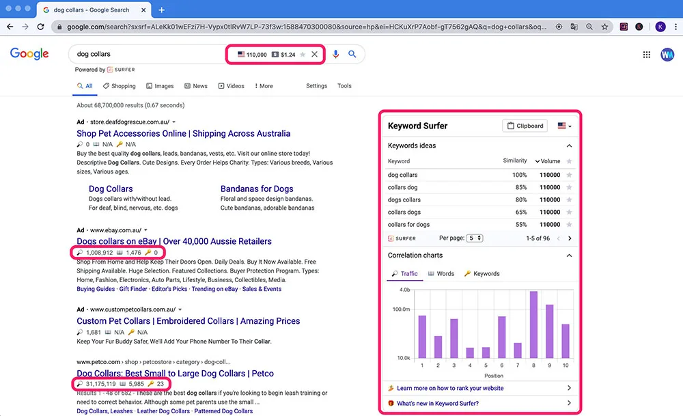Star the 'collars dog' keyword row

point(569,187)
